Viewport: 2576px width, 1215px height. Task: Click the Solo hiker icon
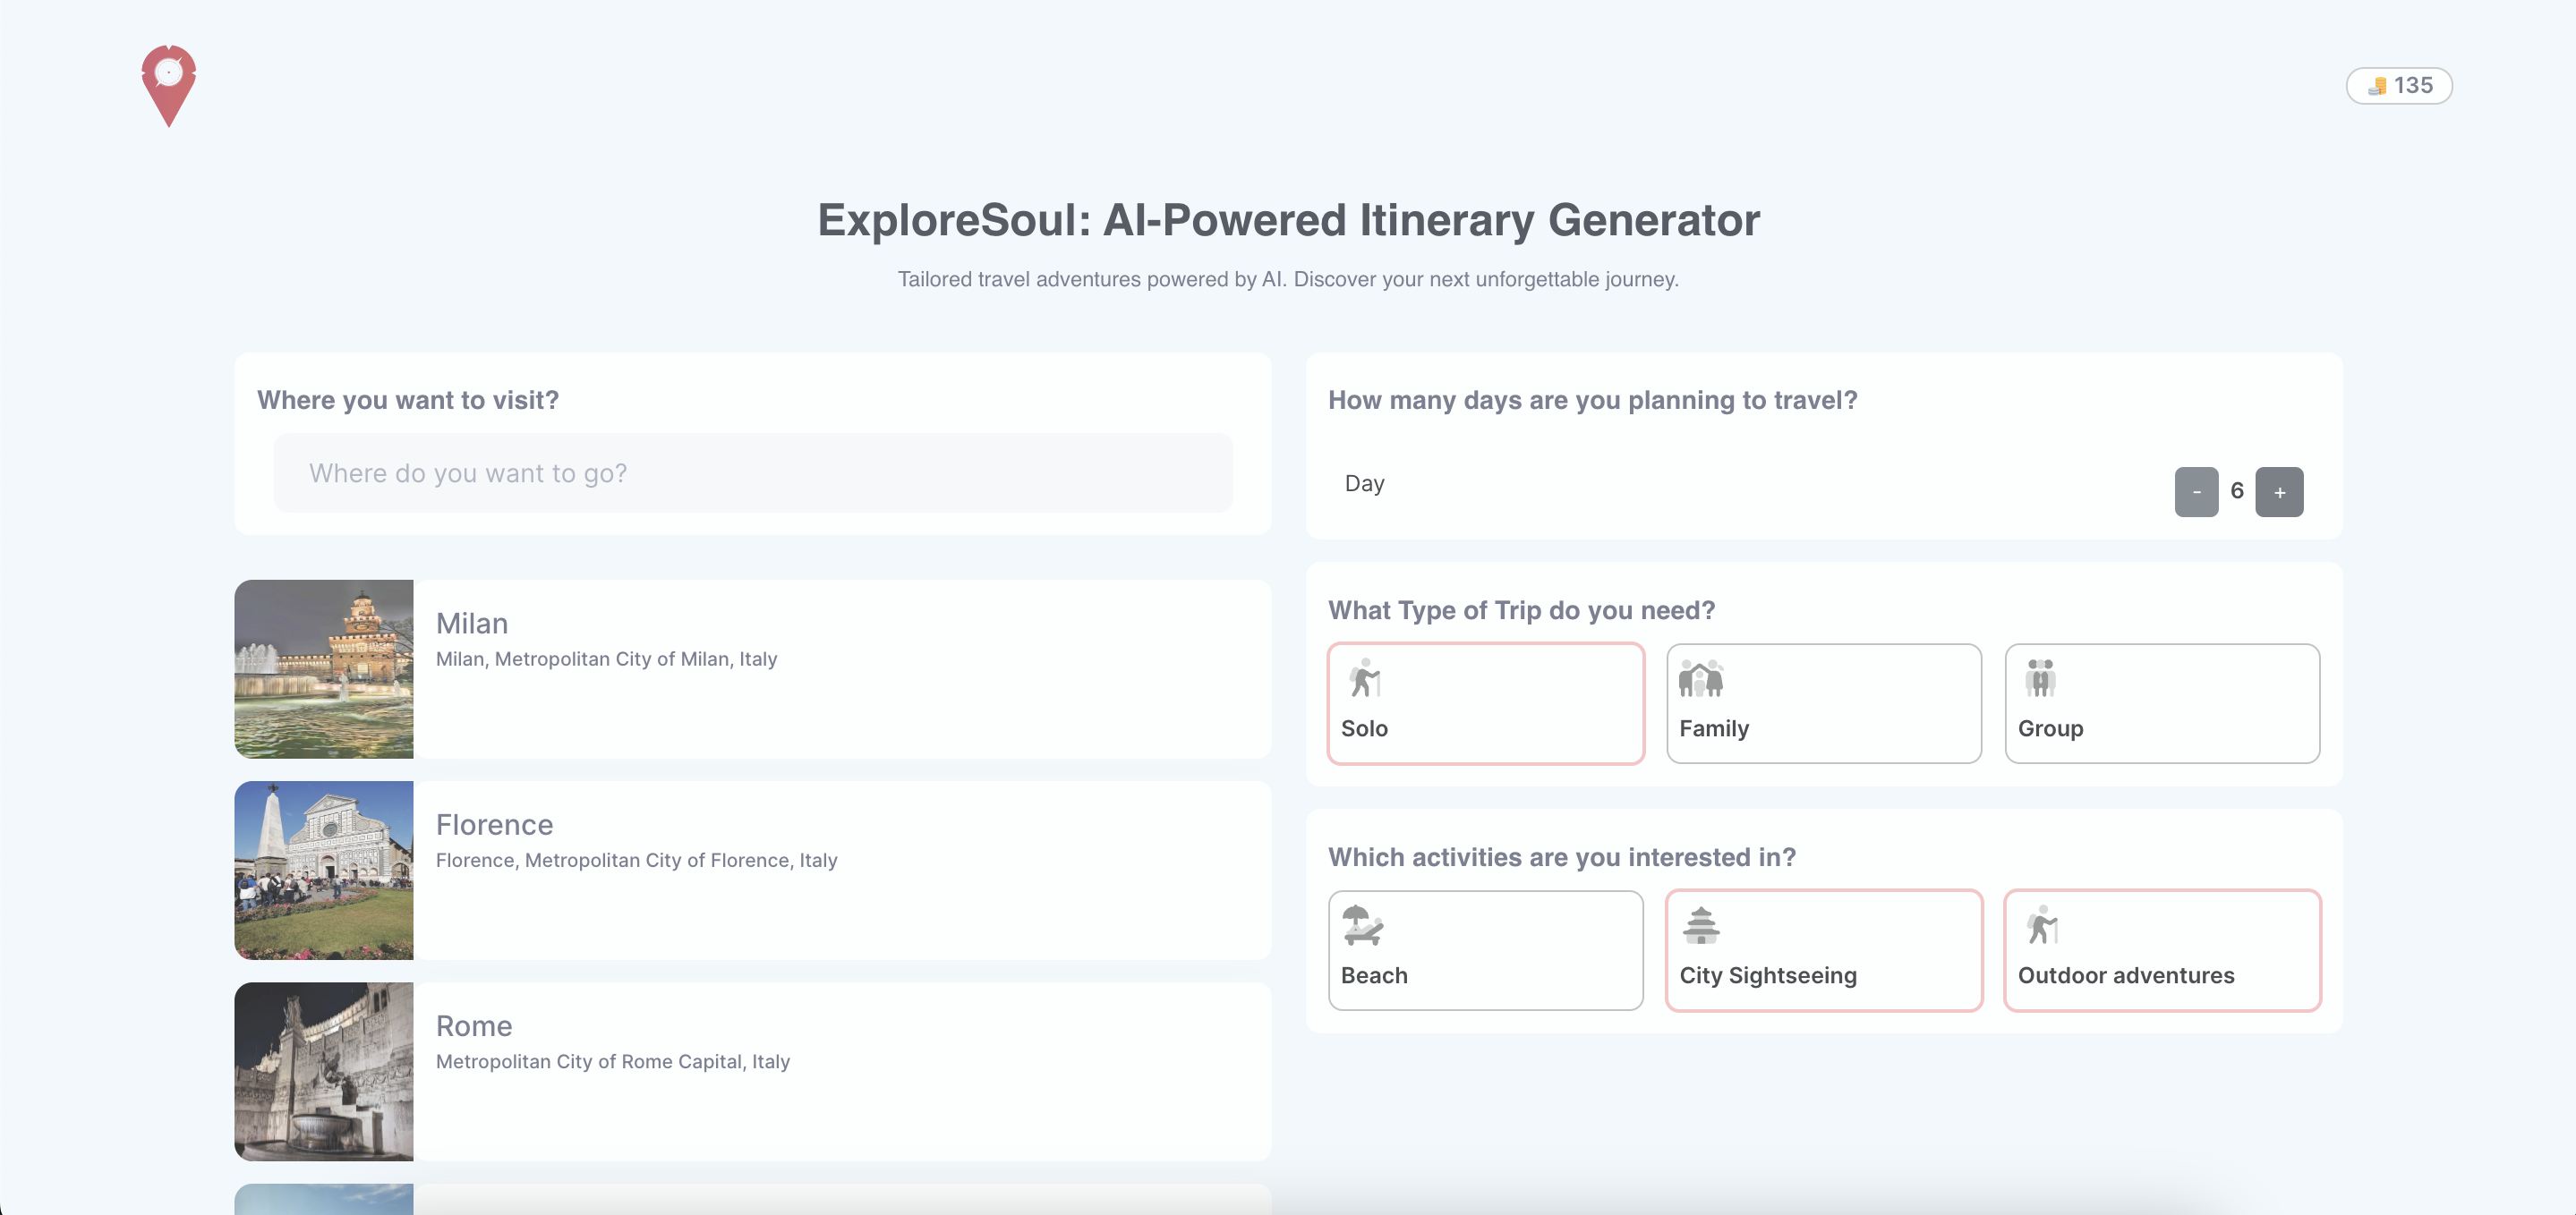1364,678
